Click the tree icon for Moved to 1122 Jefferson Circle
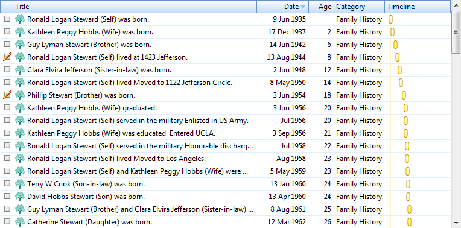This screenshot has width=461, height=228. pos(20,83)
